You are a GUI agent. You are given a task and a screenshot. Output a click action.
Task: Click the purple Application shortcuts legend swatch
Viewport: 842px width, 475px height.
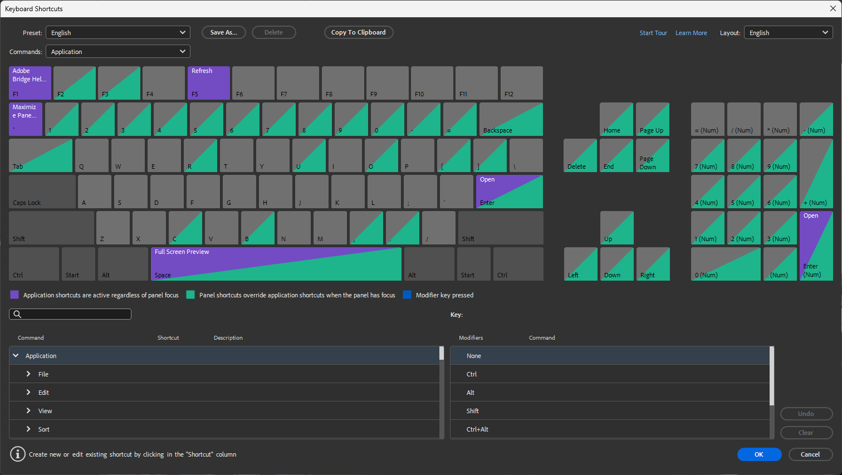click(14, 294)
